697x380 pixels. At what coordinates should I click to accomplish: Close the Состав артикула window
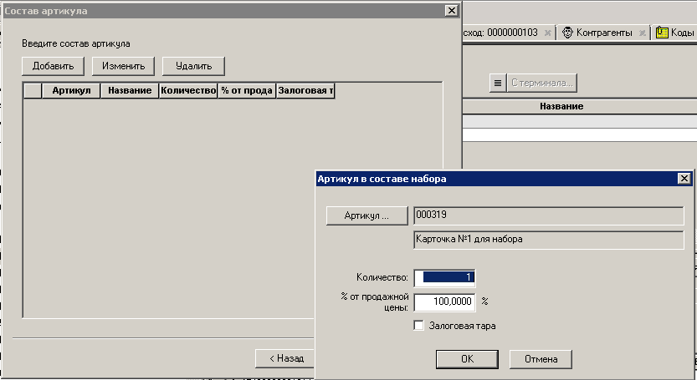(452, 11)
